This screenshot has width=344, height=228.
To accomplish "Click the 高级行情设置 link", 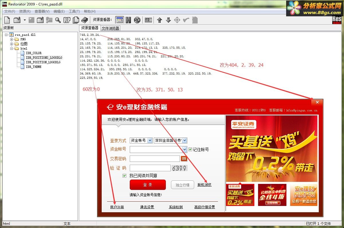I will click(x=205, y=207).
